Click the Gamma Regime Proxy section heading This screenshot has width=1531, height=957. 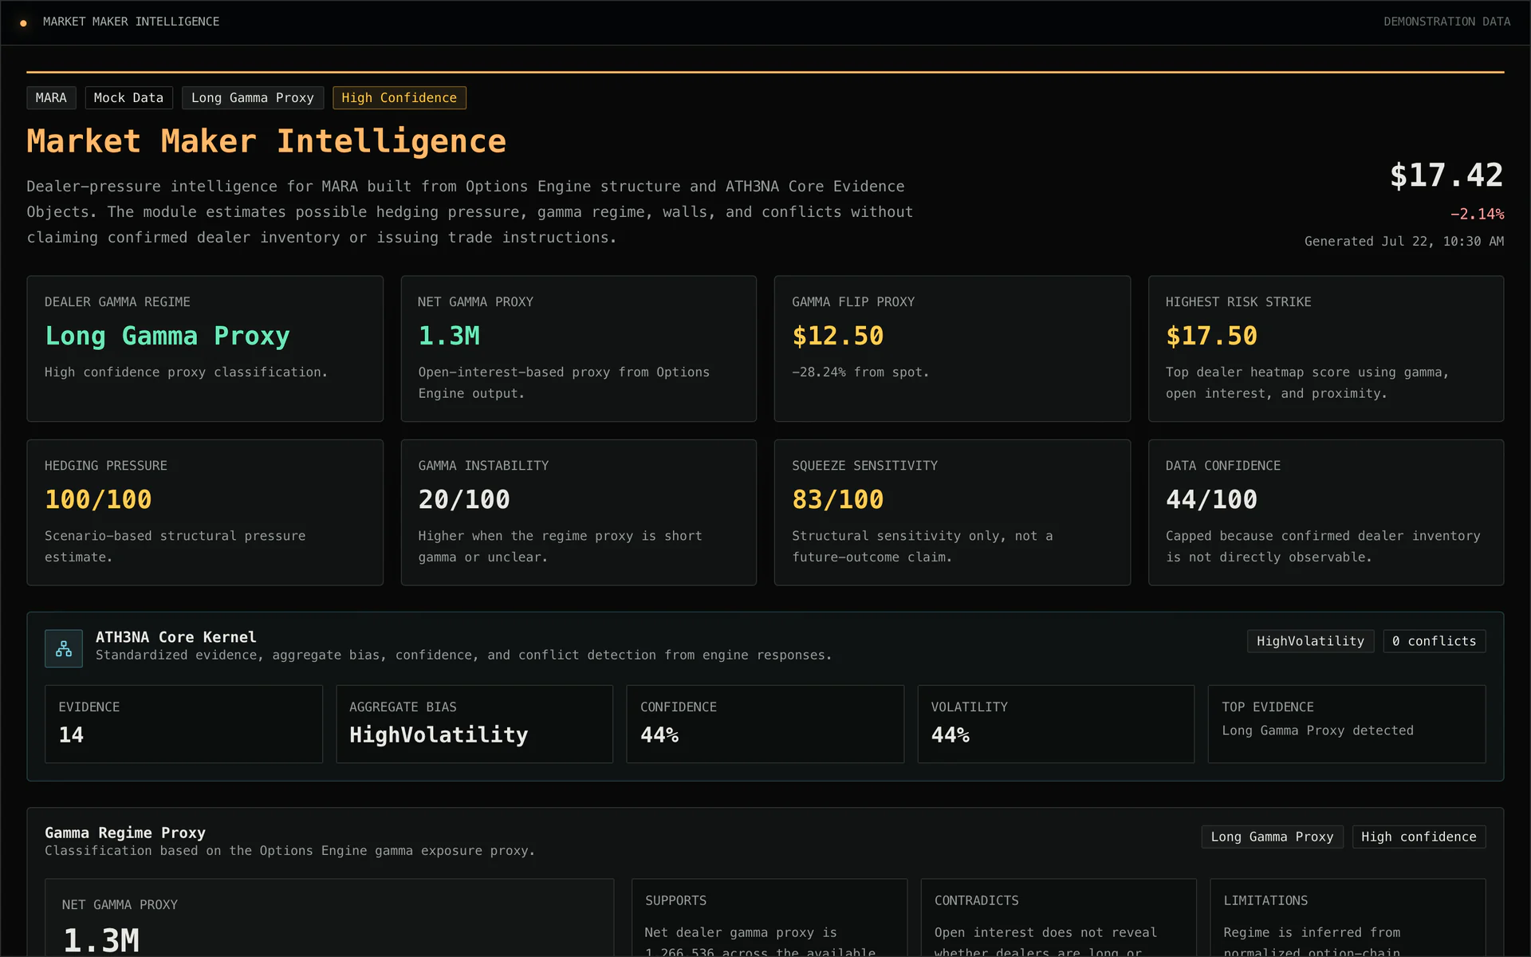[125, 833]
